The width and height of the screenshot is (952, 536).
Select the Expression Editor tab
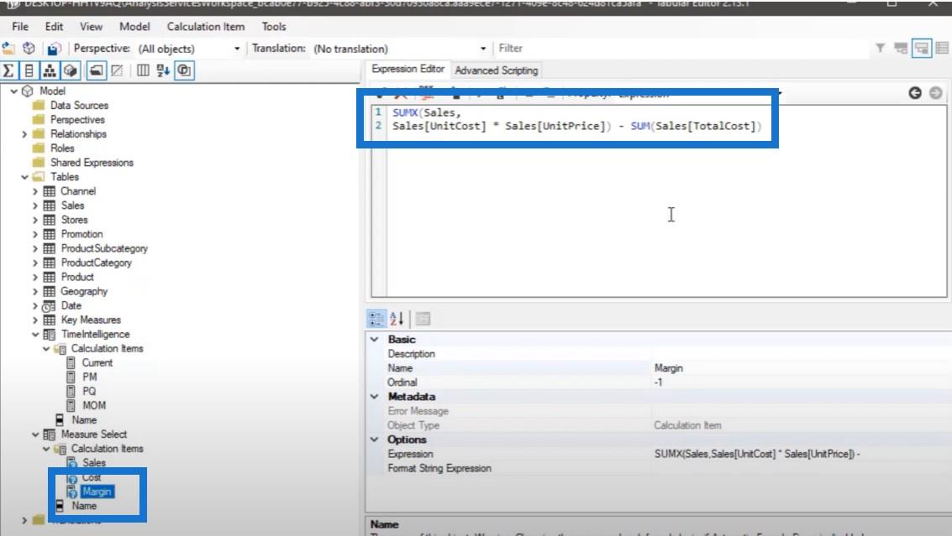coord(408,69)
